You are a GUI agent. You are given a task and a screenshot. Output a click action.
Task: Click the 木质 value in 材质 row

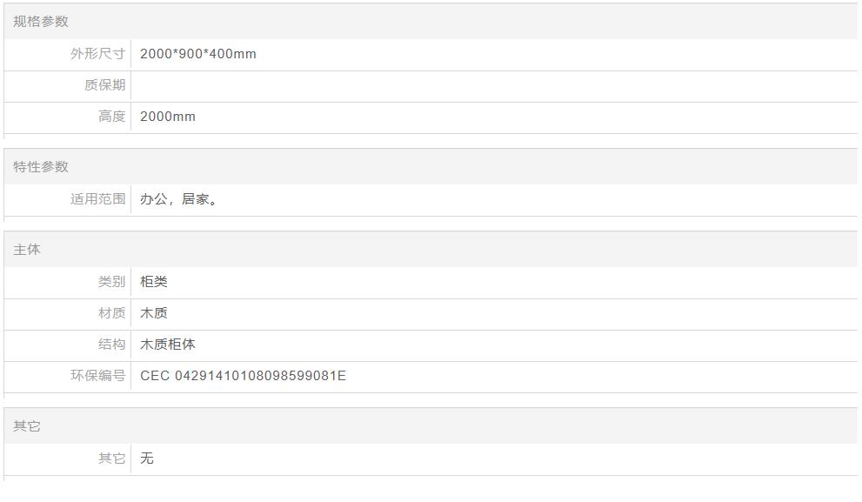[x=154, y=313]
